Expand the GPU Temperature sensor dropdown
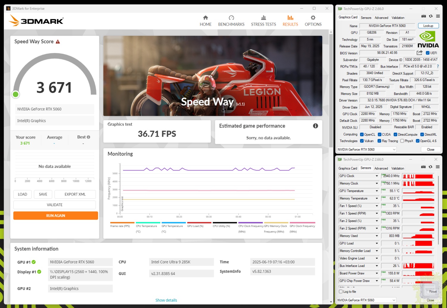This screenshot has height=308, width=447. 377,191
